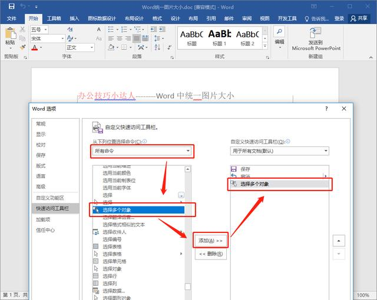The image size is (377, 300).
Task: Select 选择收件人 in the commands list
Action: (x=138, y=232)
